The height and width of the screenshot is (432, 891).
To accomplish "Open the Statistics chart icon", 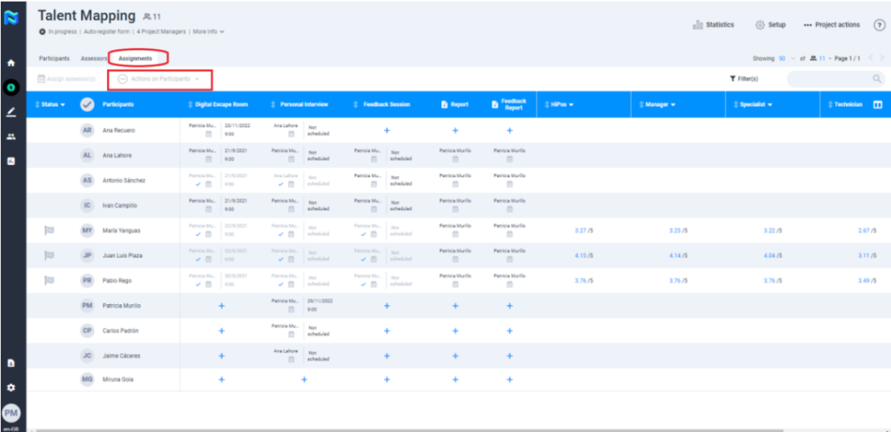I will (x=698, y=25).
